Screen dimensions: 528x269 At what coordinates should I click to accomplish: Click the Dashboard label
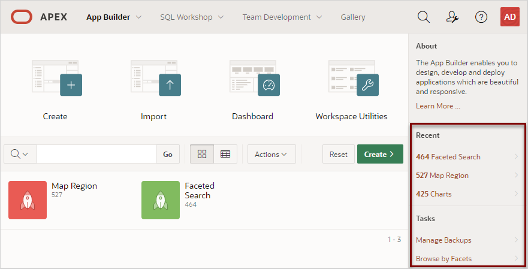[252, 116]
